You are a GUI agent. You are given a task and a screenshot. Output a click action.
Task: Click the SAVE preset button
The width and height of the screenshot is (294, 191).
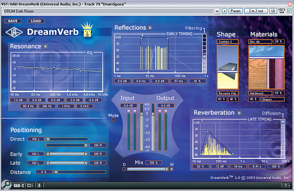[x=13, y=21]
